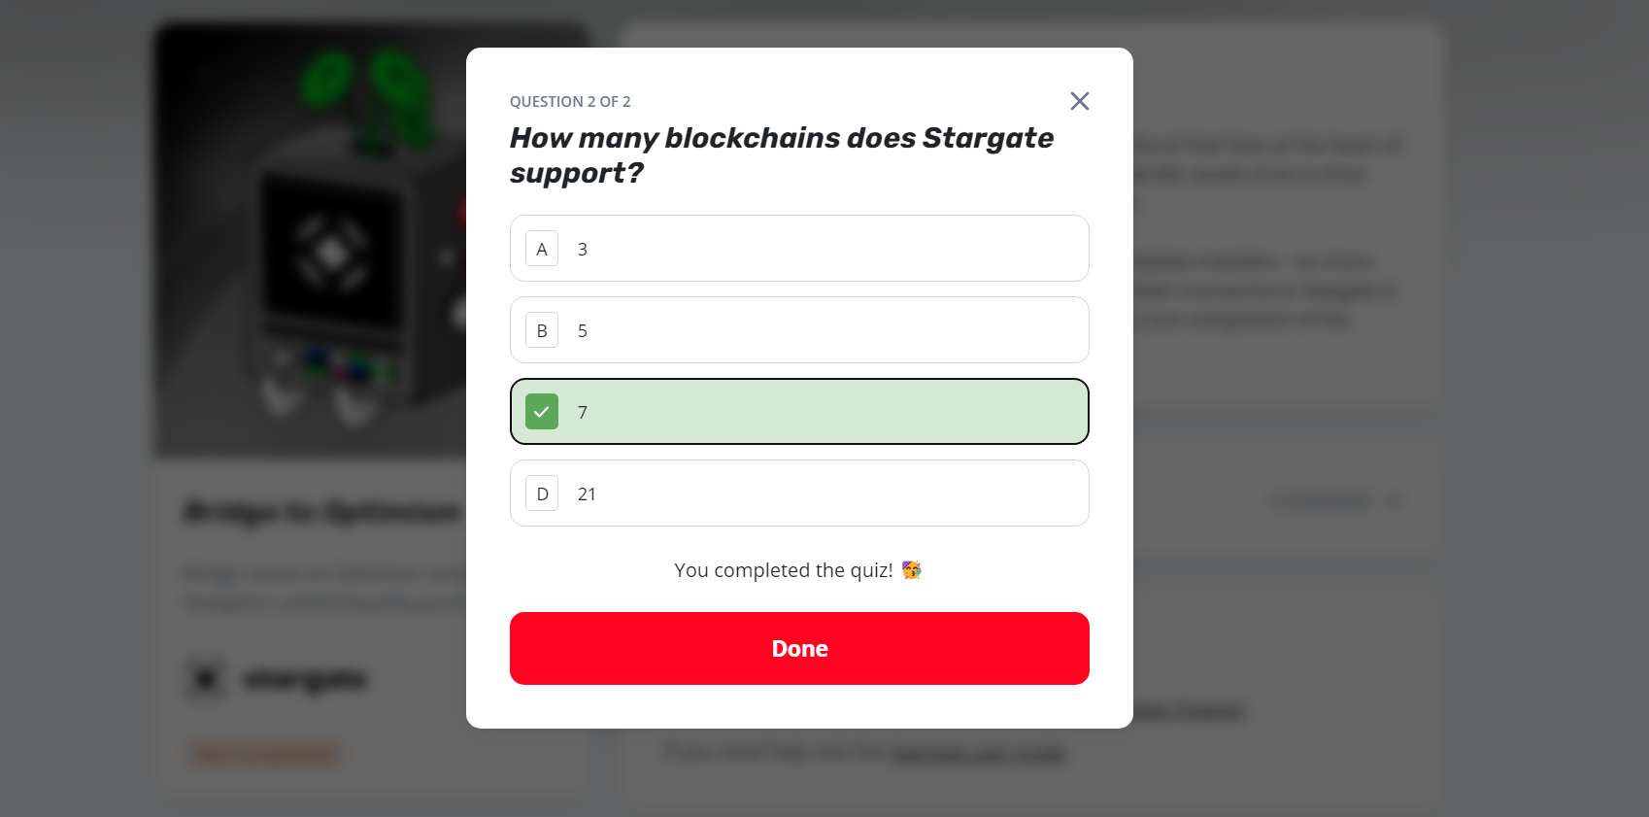Click the Done button

(799, 648)
